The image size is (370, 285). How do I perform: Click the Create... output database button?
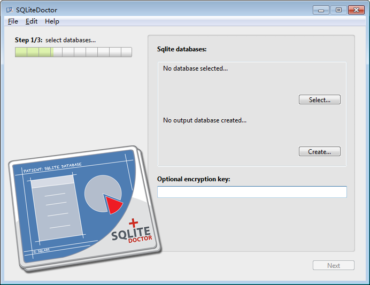320,151
